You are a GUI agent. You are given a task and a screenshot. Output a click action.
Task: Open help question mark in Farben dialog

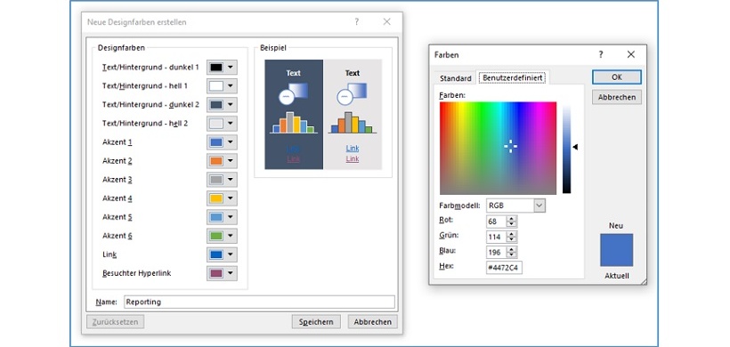point(601,54)
